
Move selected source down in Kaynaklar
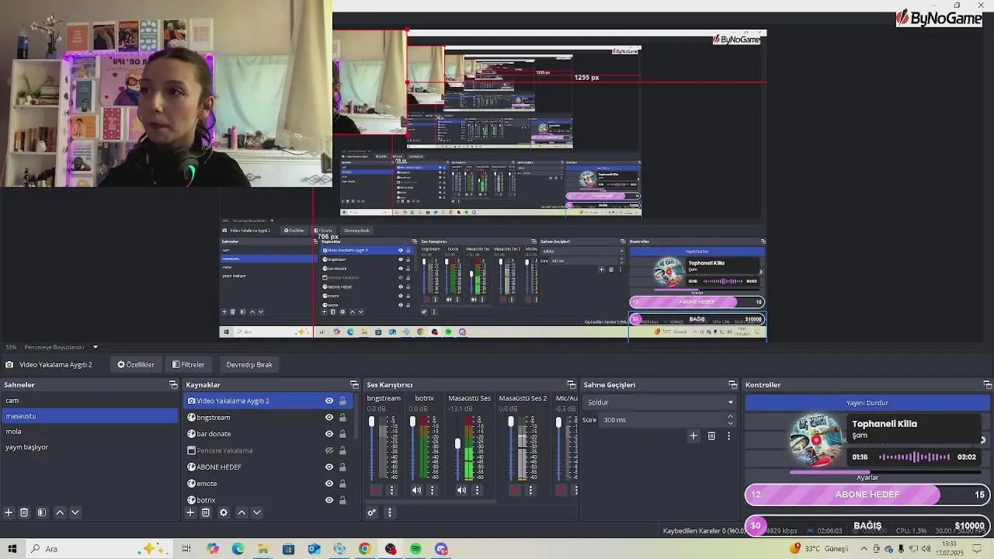[x=256, y=512]
